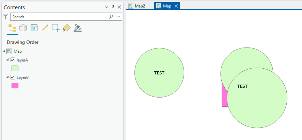Click inside the Contents search box

coord(58,17)
